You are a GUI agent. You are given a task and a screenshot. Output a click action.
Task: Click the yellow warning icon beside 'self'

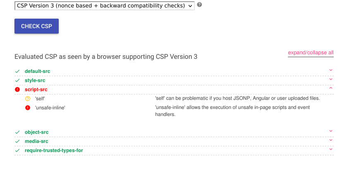(28, 99)
